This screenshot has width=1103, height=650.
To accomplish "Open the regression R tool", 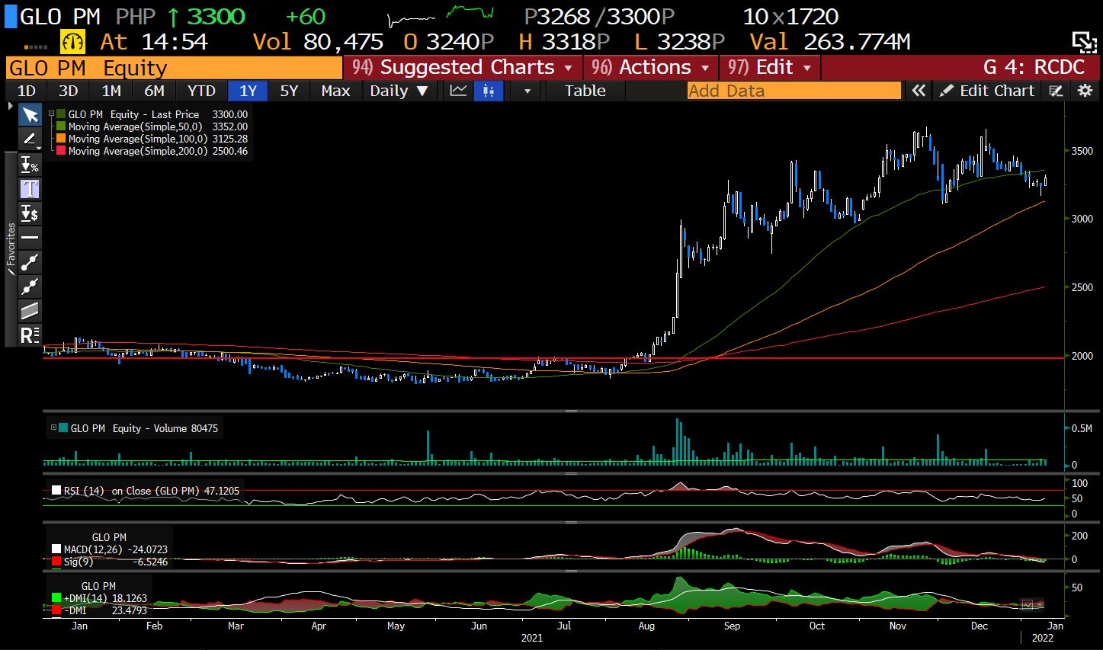I will [x=30, y=335].
